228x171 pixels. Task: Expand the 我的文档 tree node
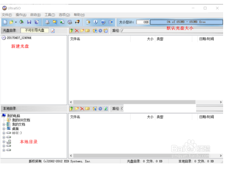pos(4,125)
